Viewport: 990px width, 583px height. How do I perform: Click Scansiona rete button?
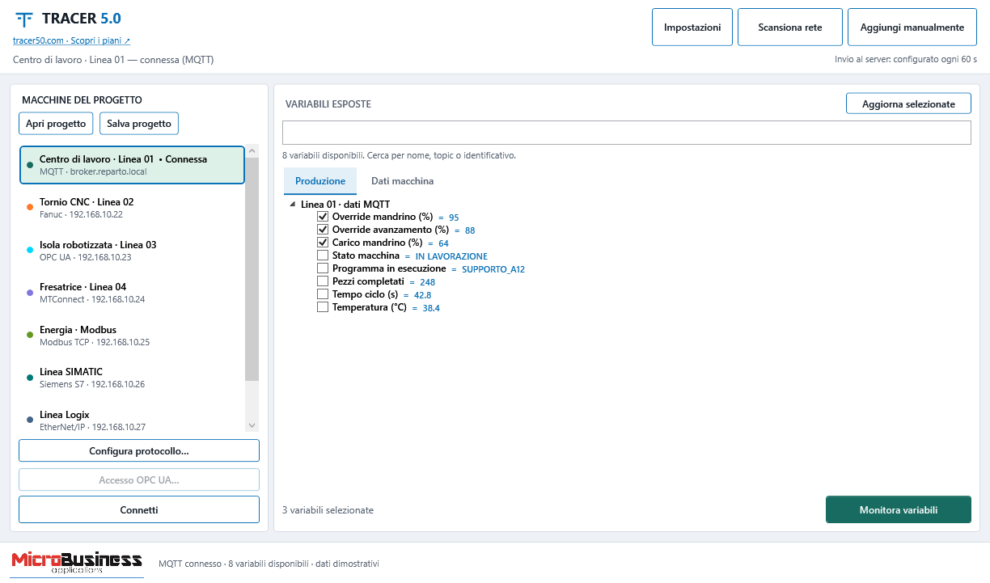point(790,27)
